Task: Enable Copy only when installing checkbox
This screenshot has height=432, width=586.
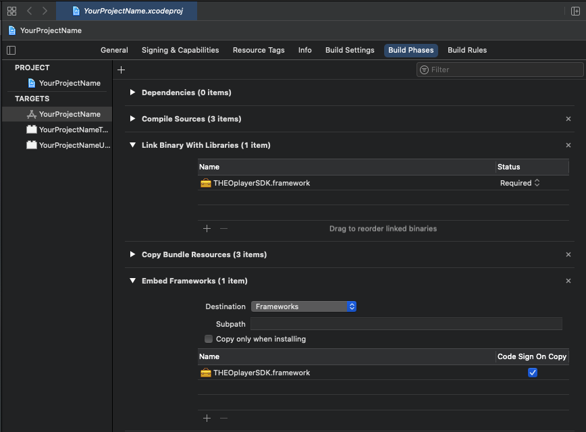Action: point(209,339)
